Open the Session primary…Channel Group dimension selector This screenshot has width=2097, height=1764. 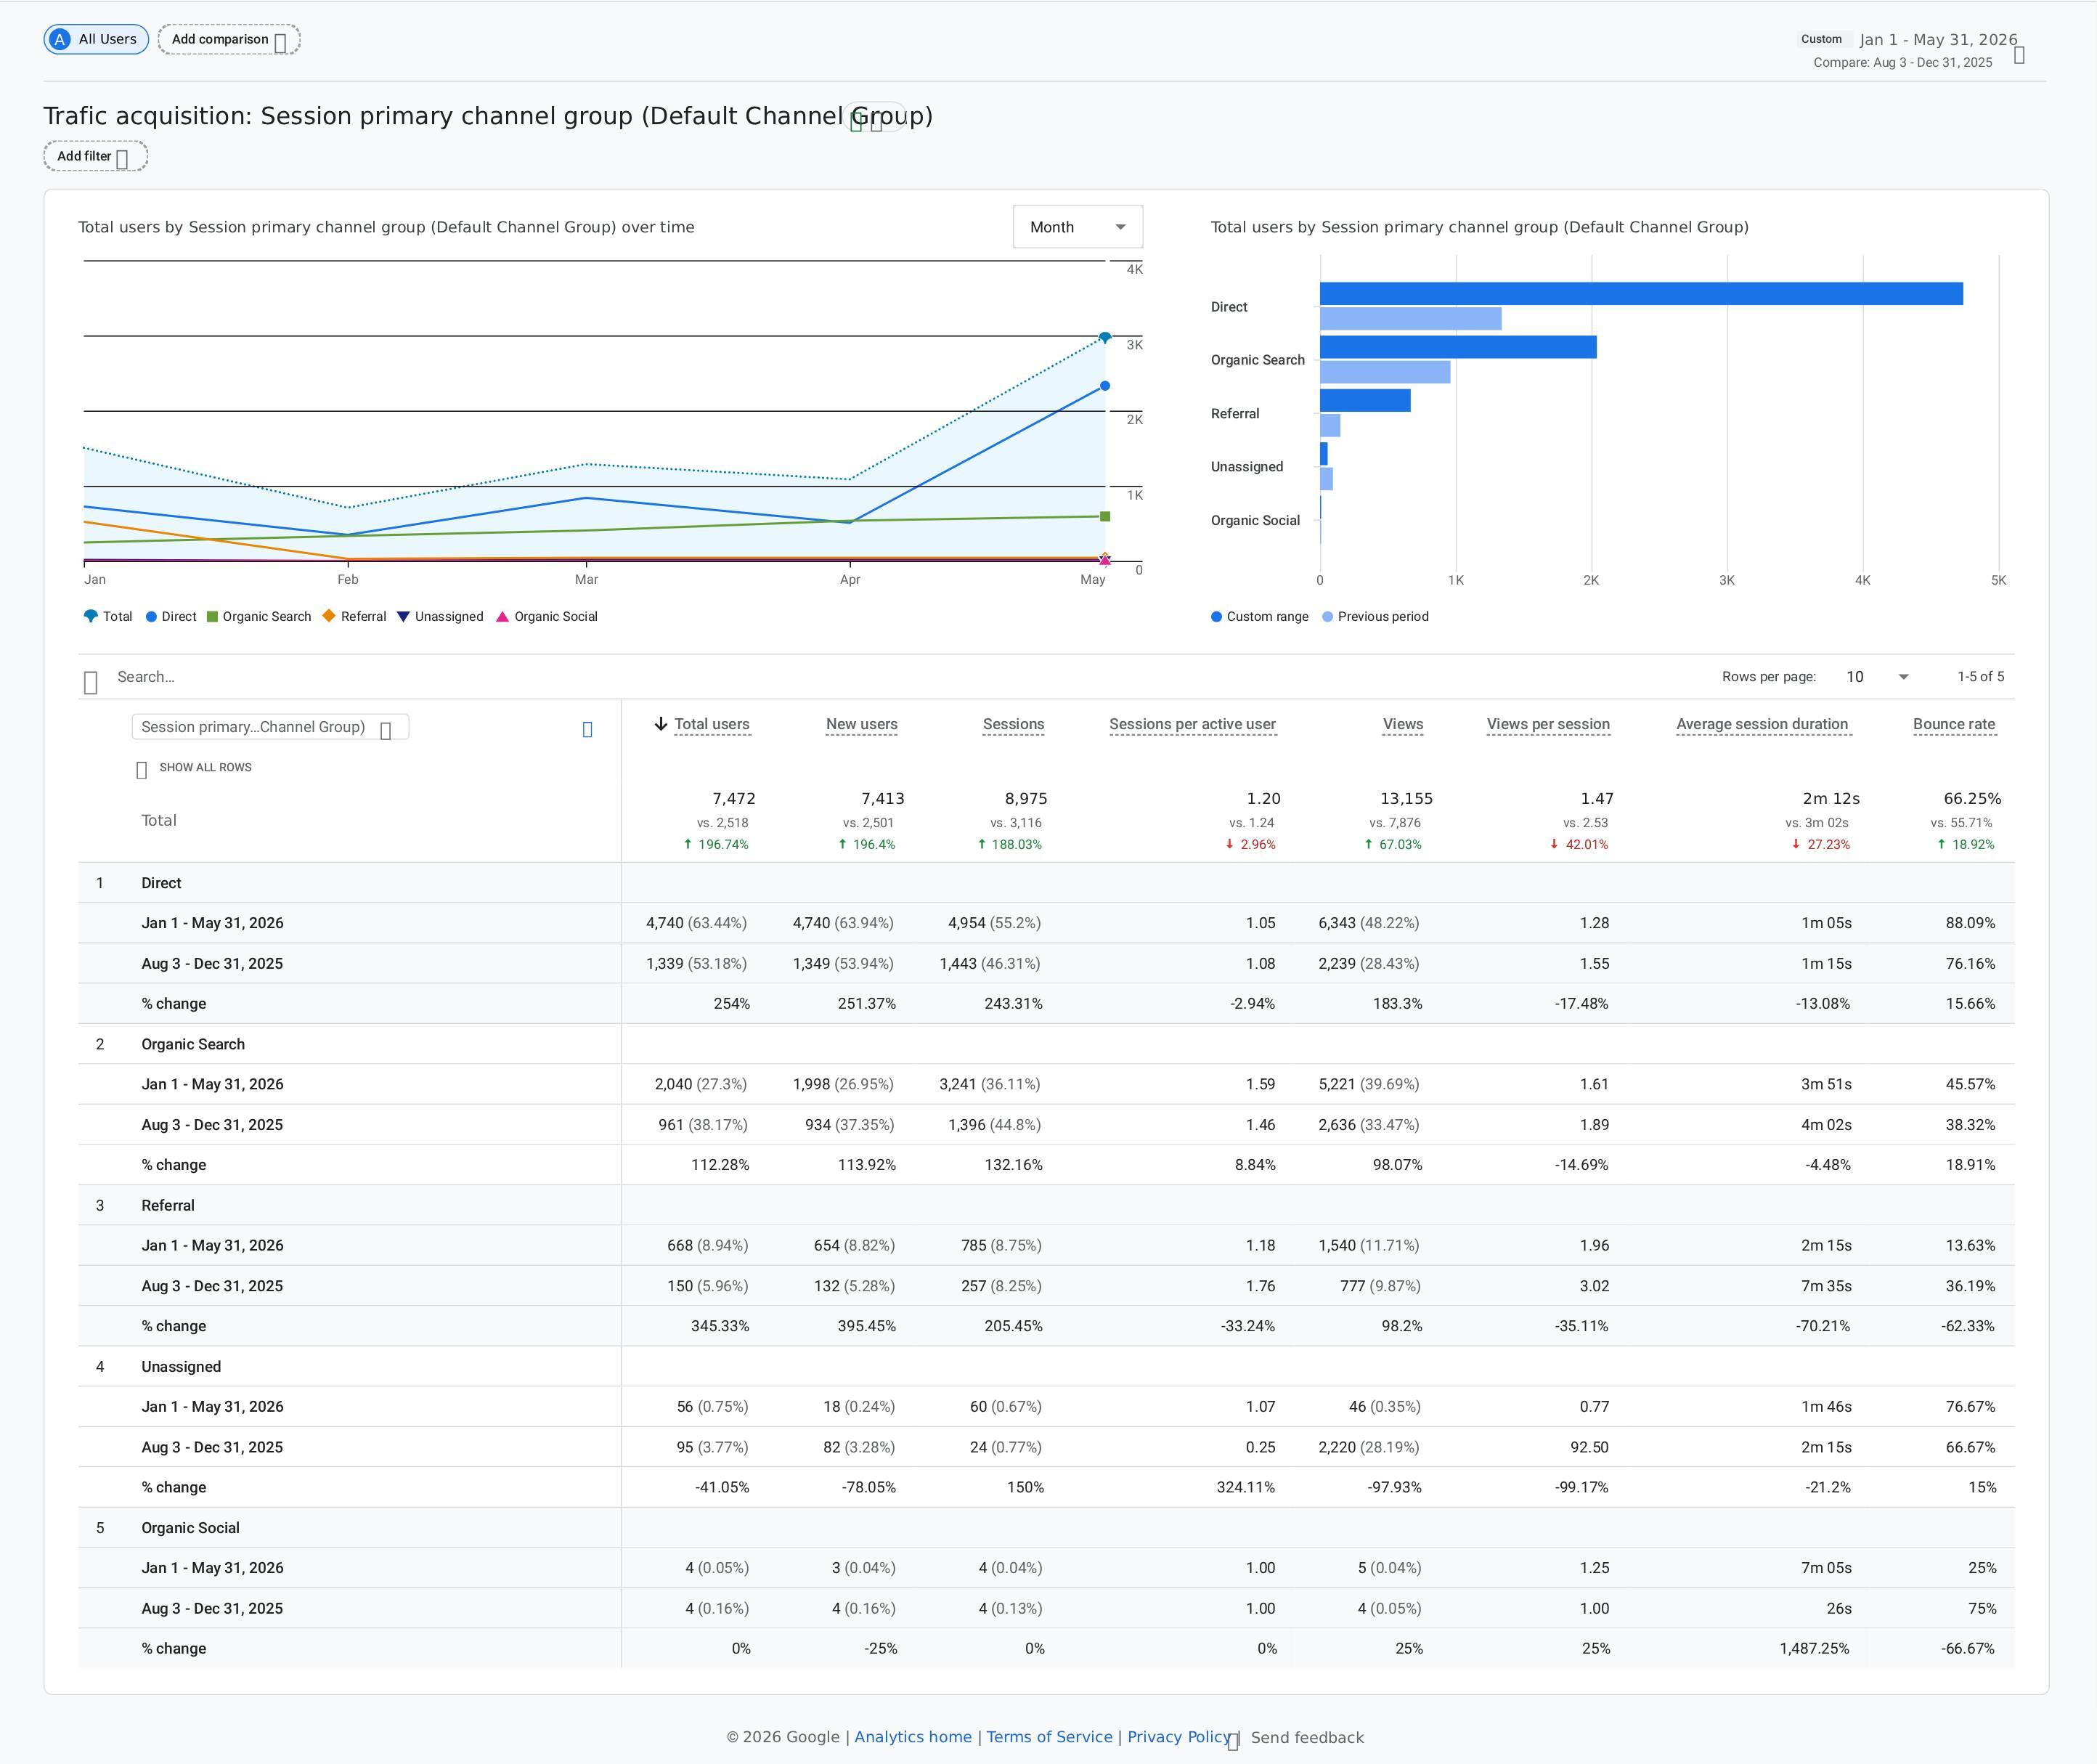point(270,727)
